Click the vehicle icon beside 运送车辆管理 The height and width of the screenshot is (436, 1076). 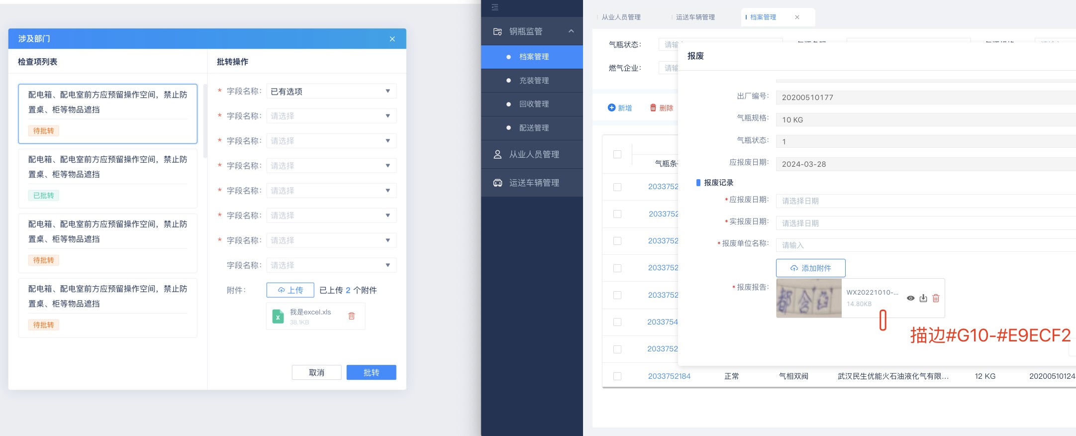click(497, 183)
